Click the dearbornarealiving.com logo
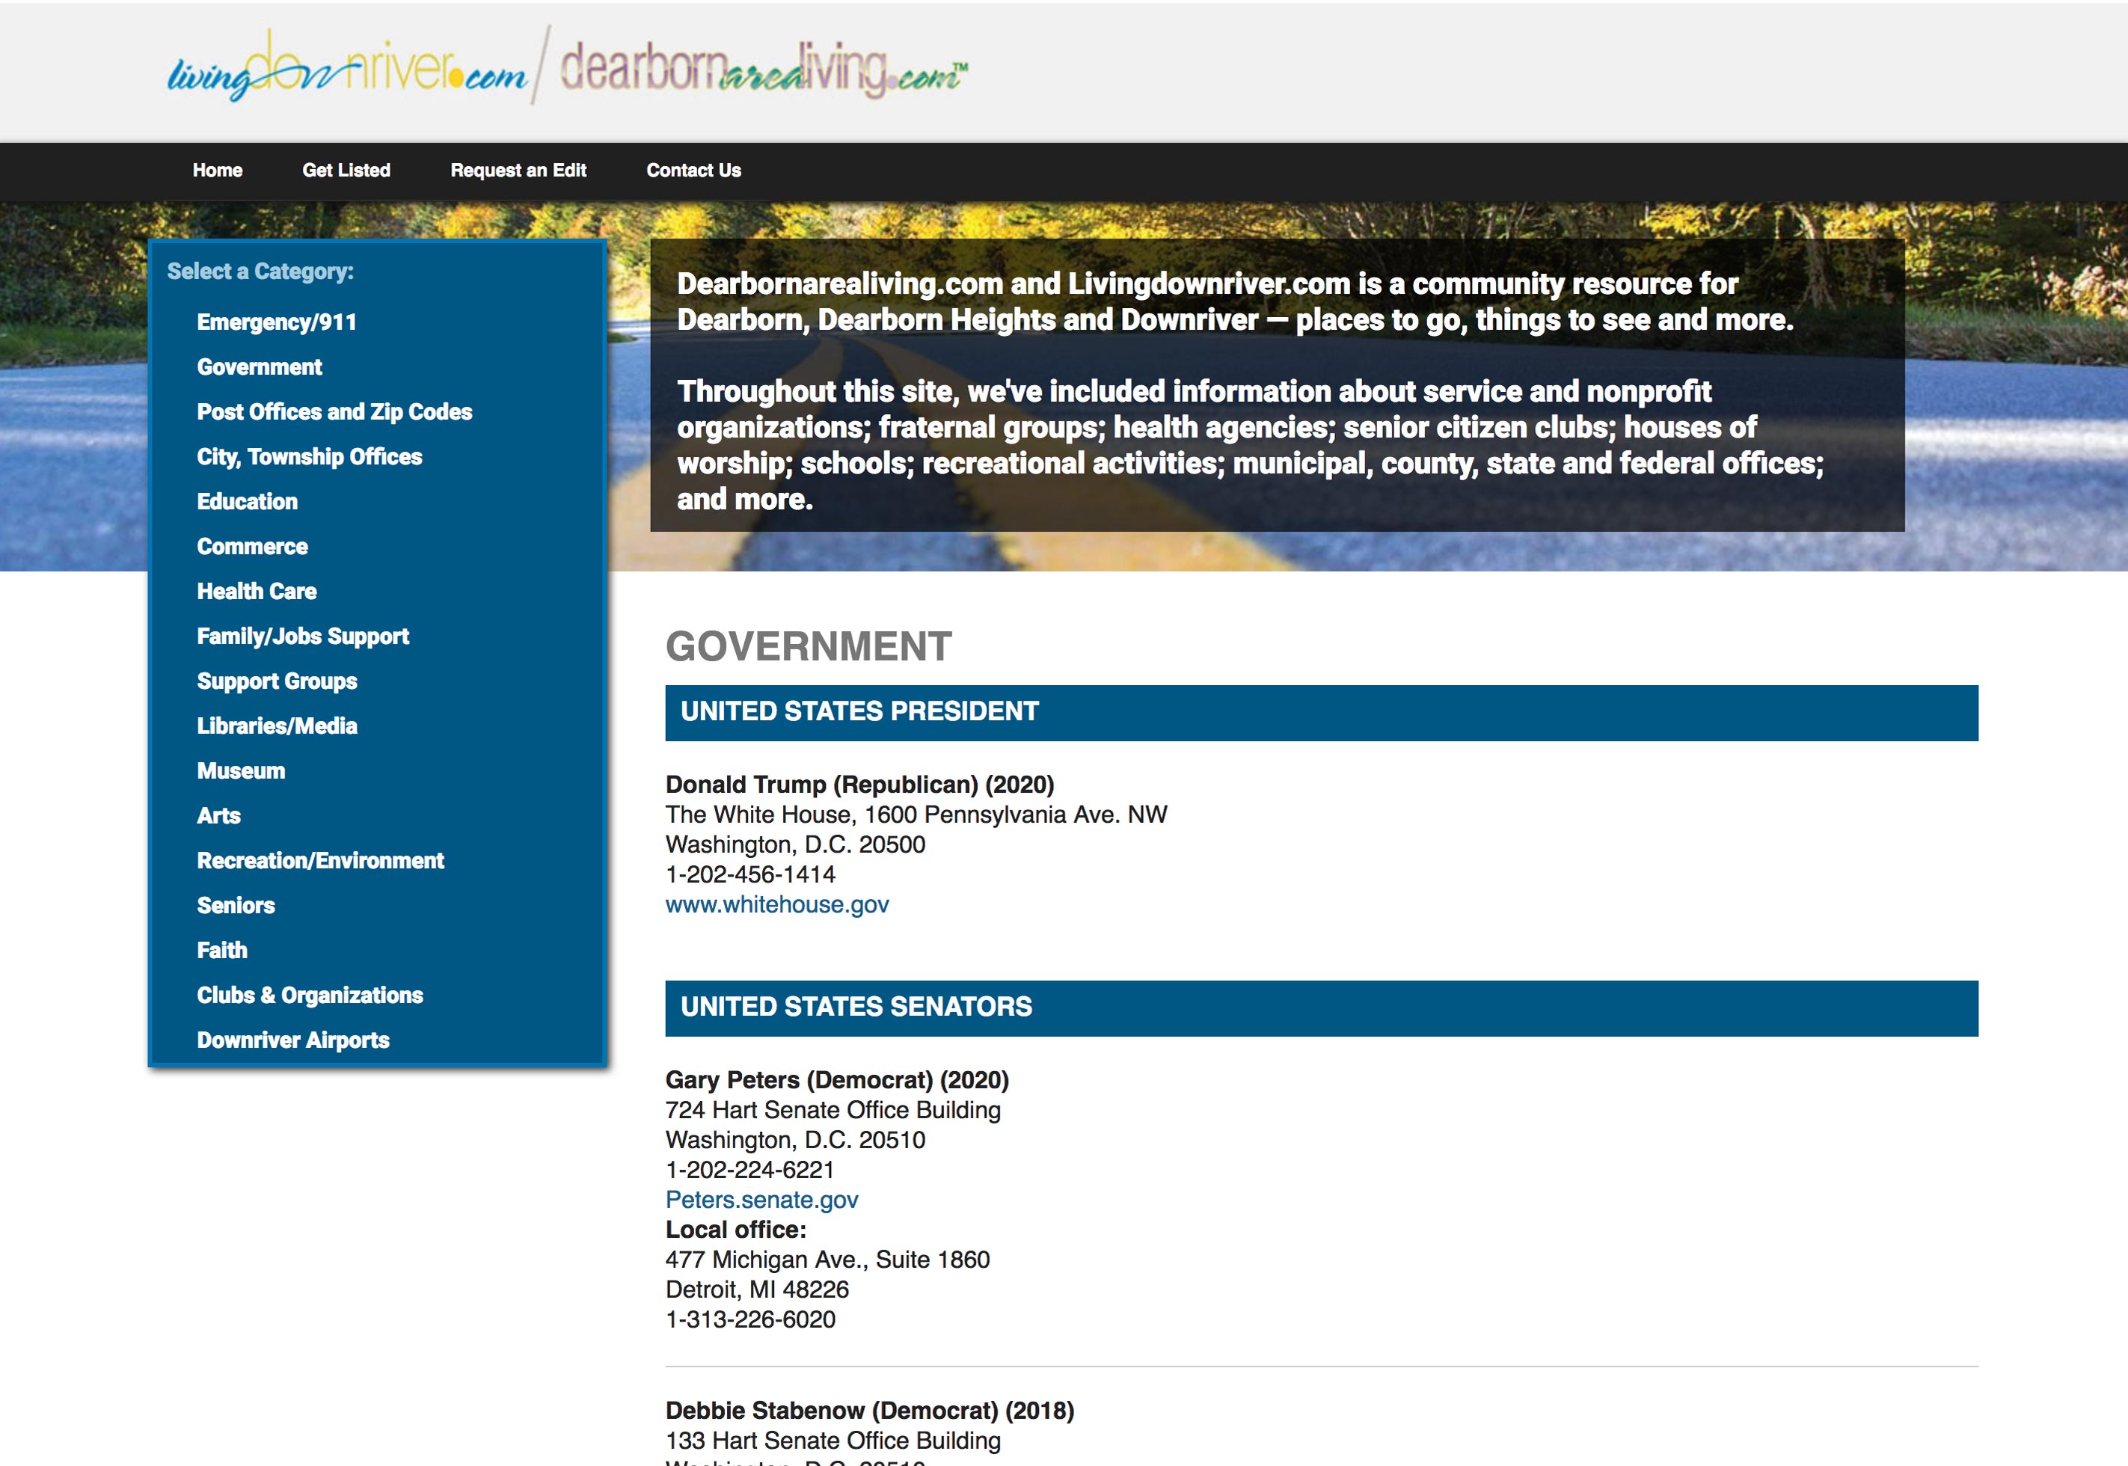Screen dimensions: 2128x1466 pyautogui.click(x=762, y=69)
